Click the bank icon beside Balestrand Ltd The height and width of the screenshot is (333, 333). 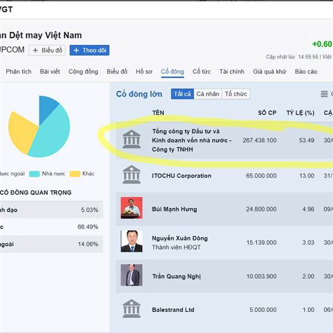[x=132, y=309]
